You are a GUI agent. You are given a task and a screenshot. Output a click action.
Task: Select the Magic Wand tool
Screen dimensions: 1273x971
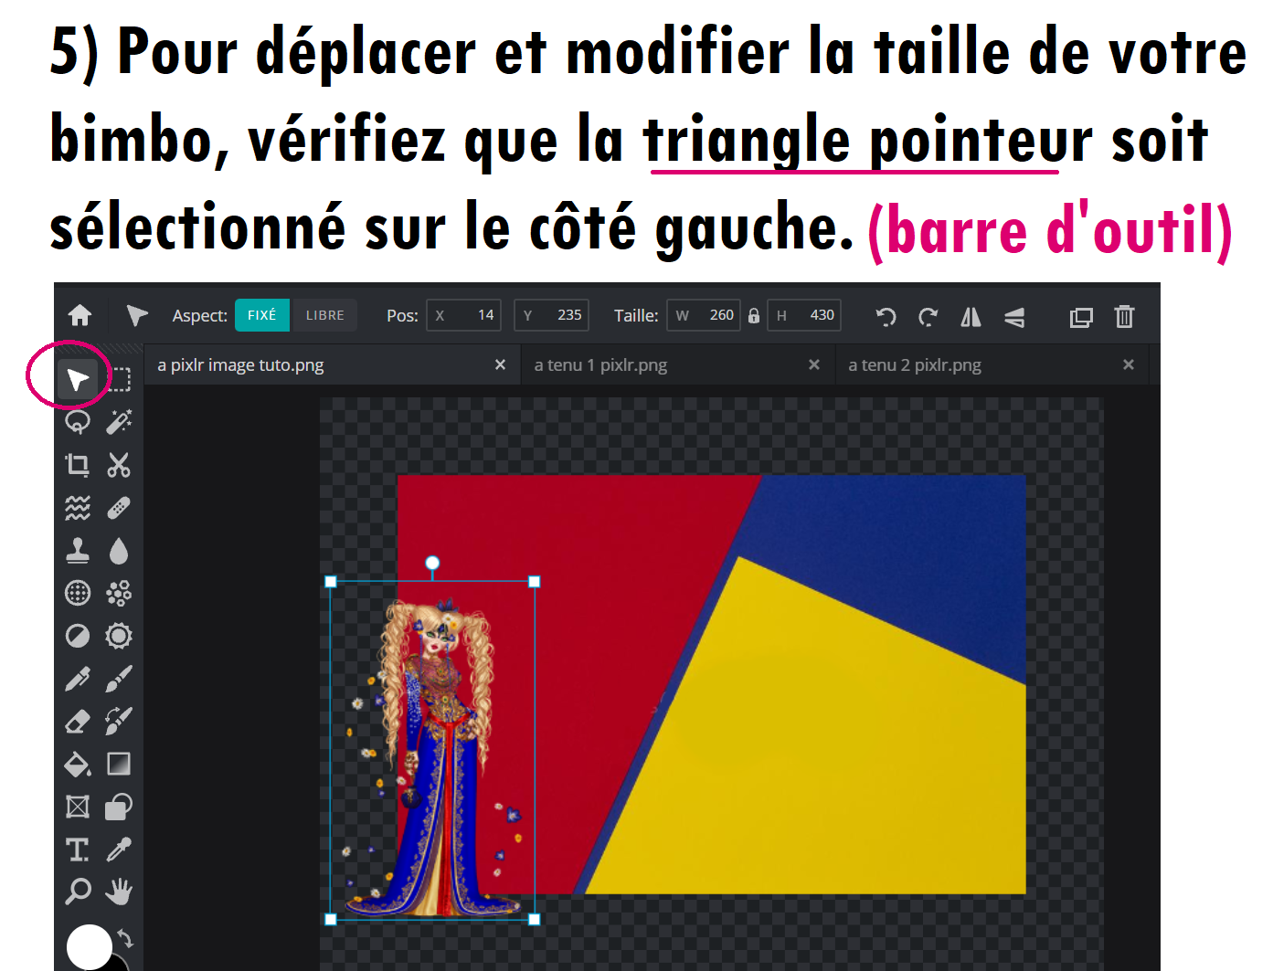[x=119, y=422]
